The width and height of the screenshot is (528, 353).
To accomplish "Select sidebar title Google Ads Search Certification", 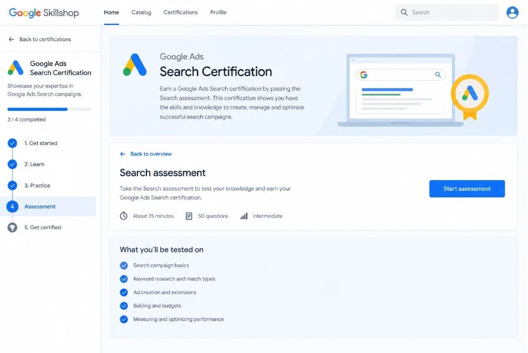I will click(60, 68).
